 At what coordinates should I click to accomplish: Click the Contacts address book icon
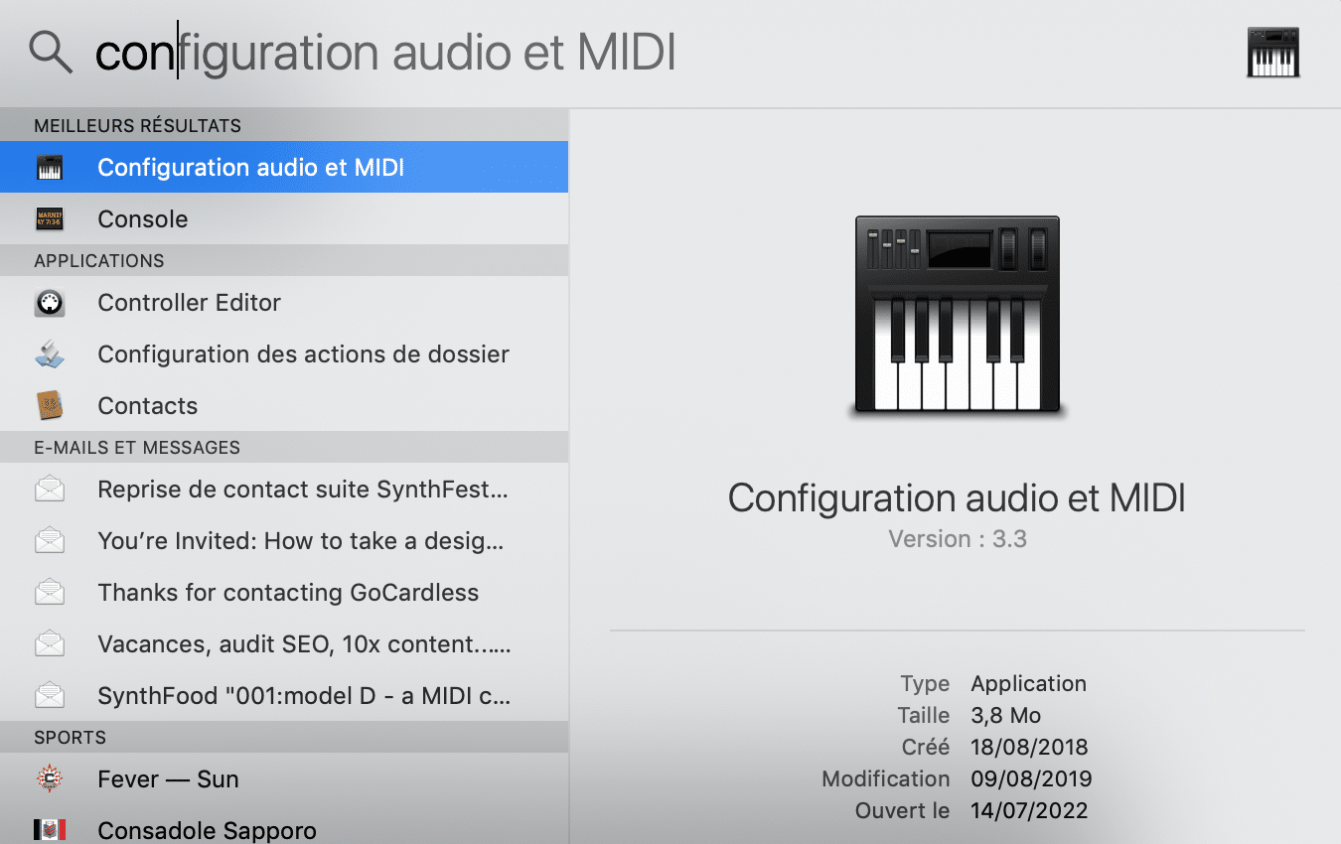point(50,406)
